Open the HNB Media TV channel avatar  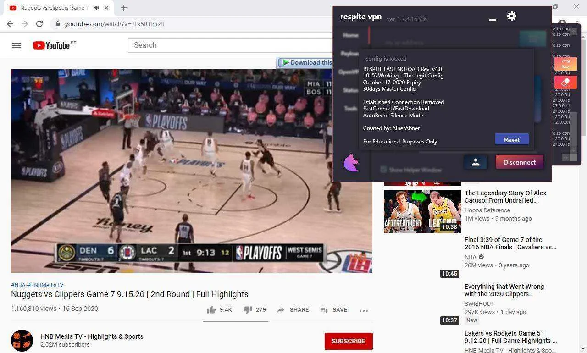(22, 341)
